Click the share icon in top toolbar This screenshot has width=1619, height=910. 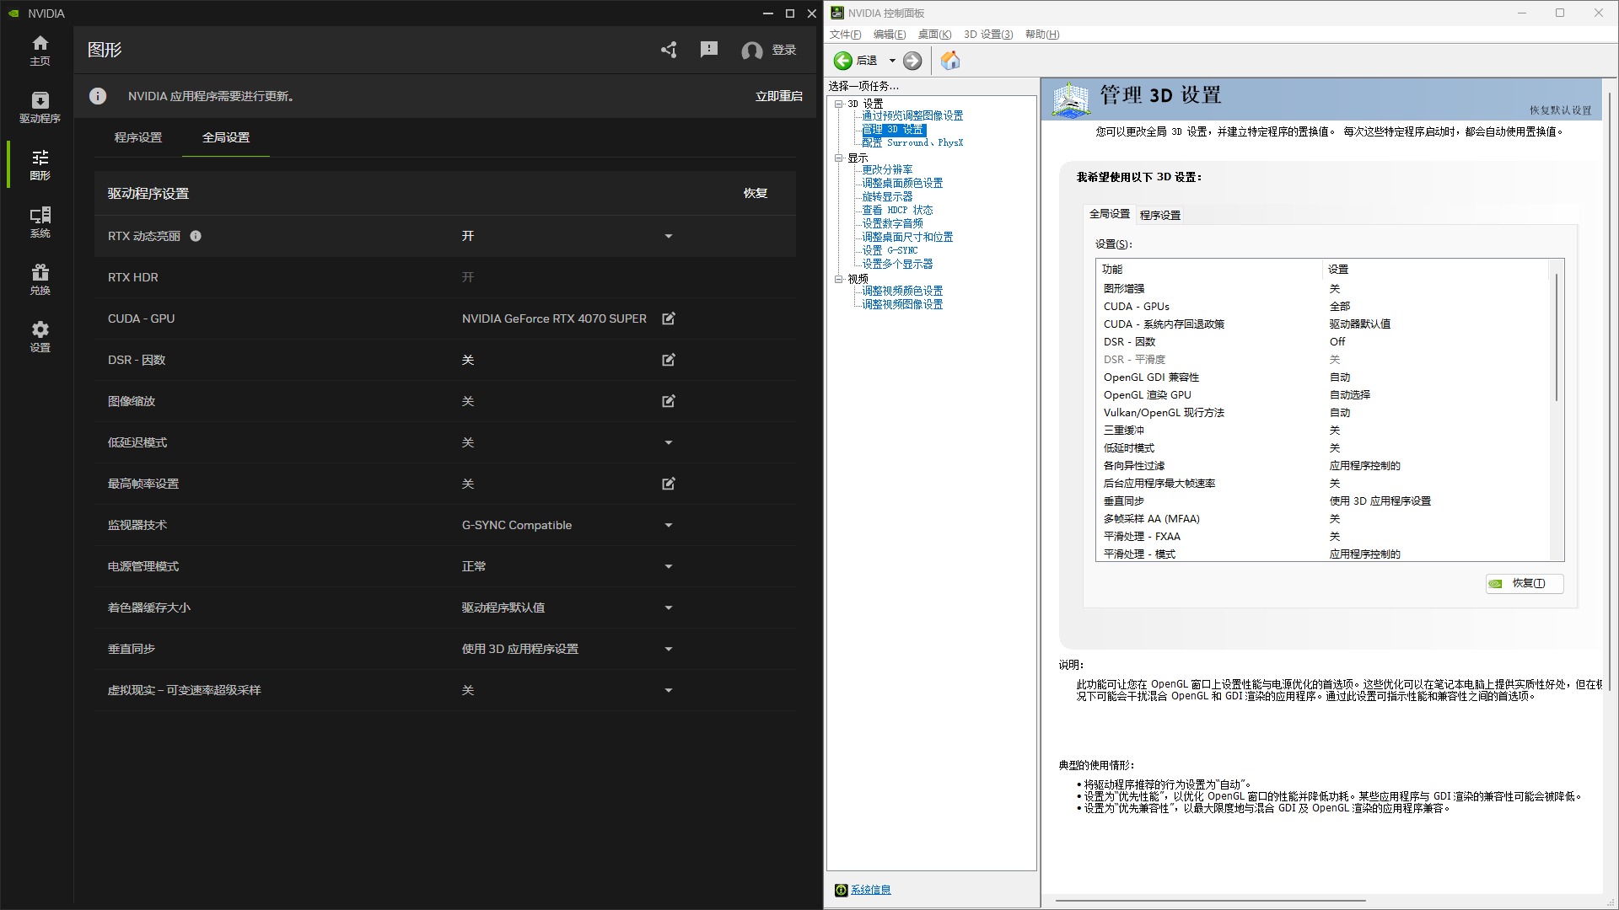667,50
